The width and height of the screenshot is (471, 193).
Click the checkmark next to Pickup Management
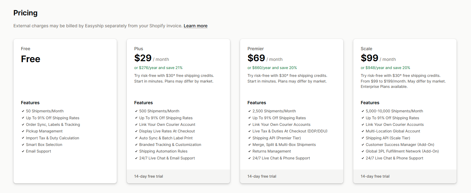pos(23,131)
